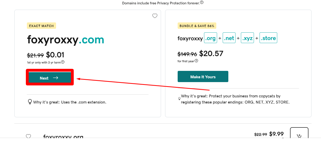Screen dimensions: 321x142
Task: Select the .net extension chip
Action: tap(229, 38)
